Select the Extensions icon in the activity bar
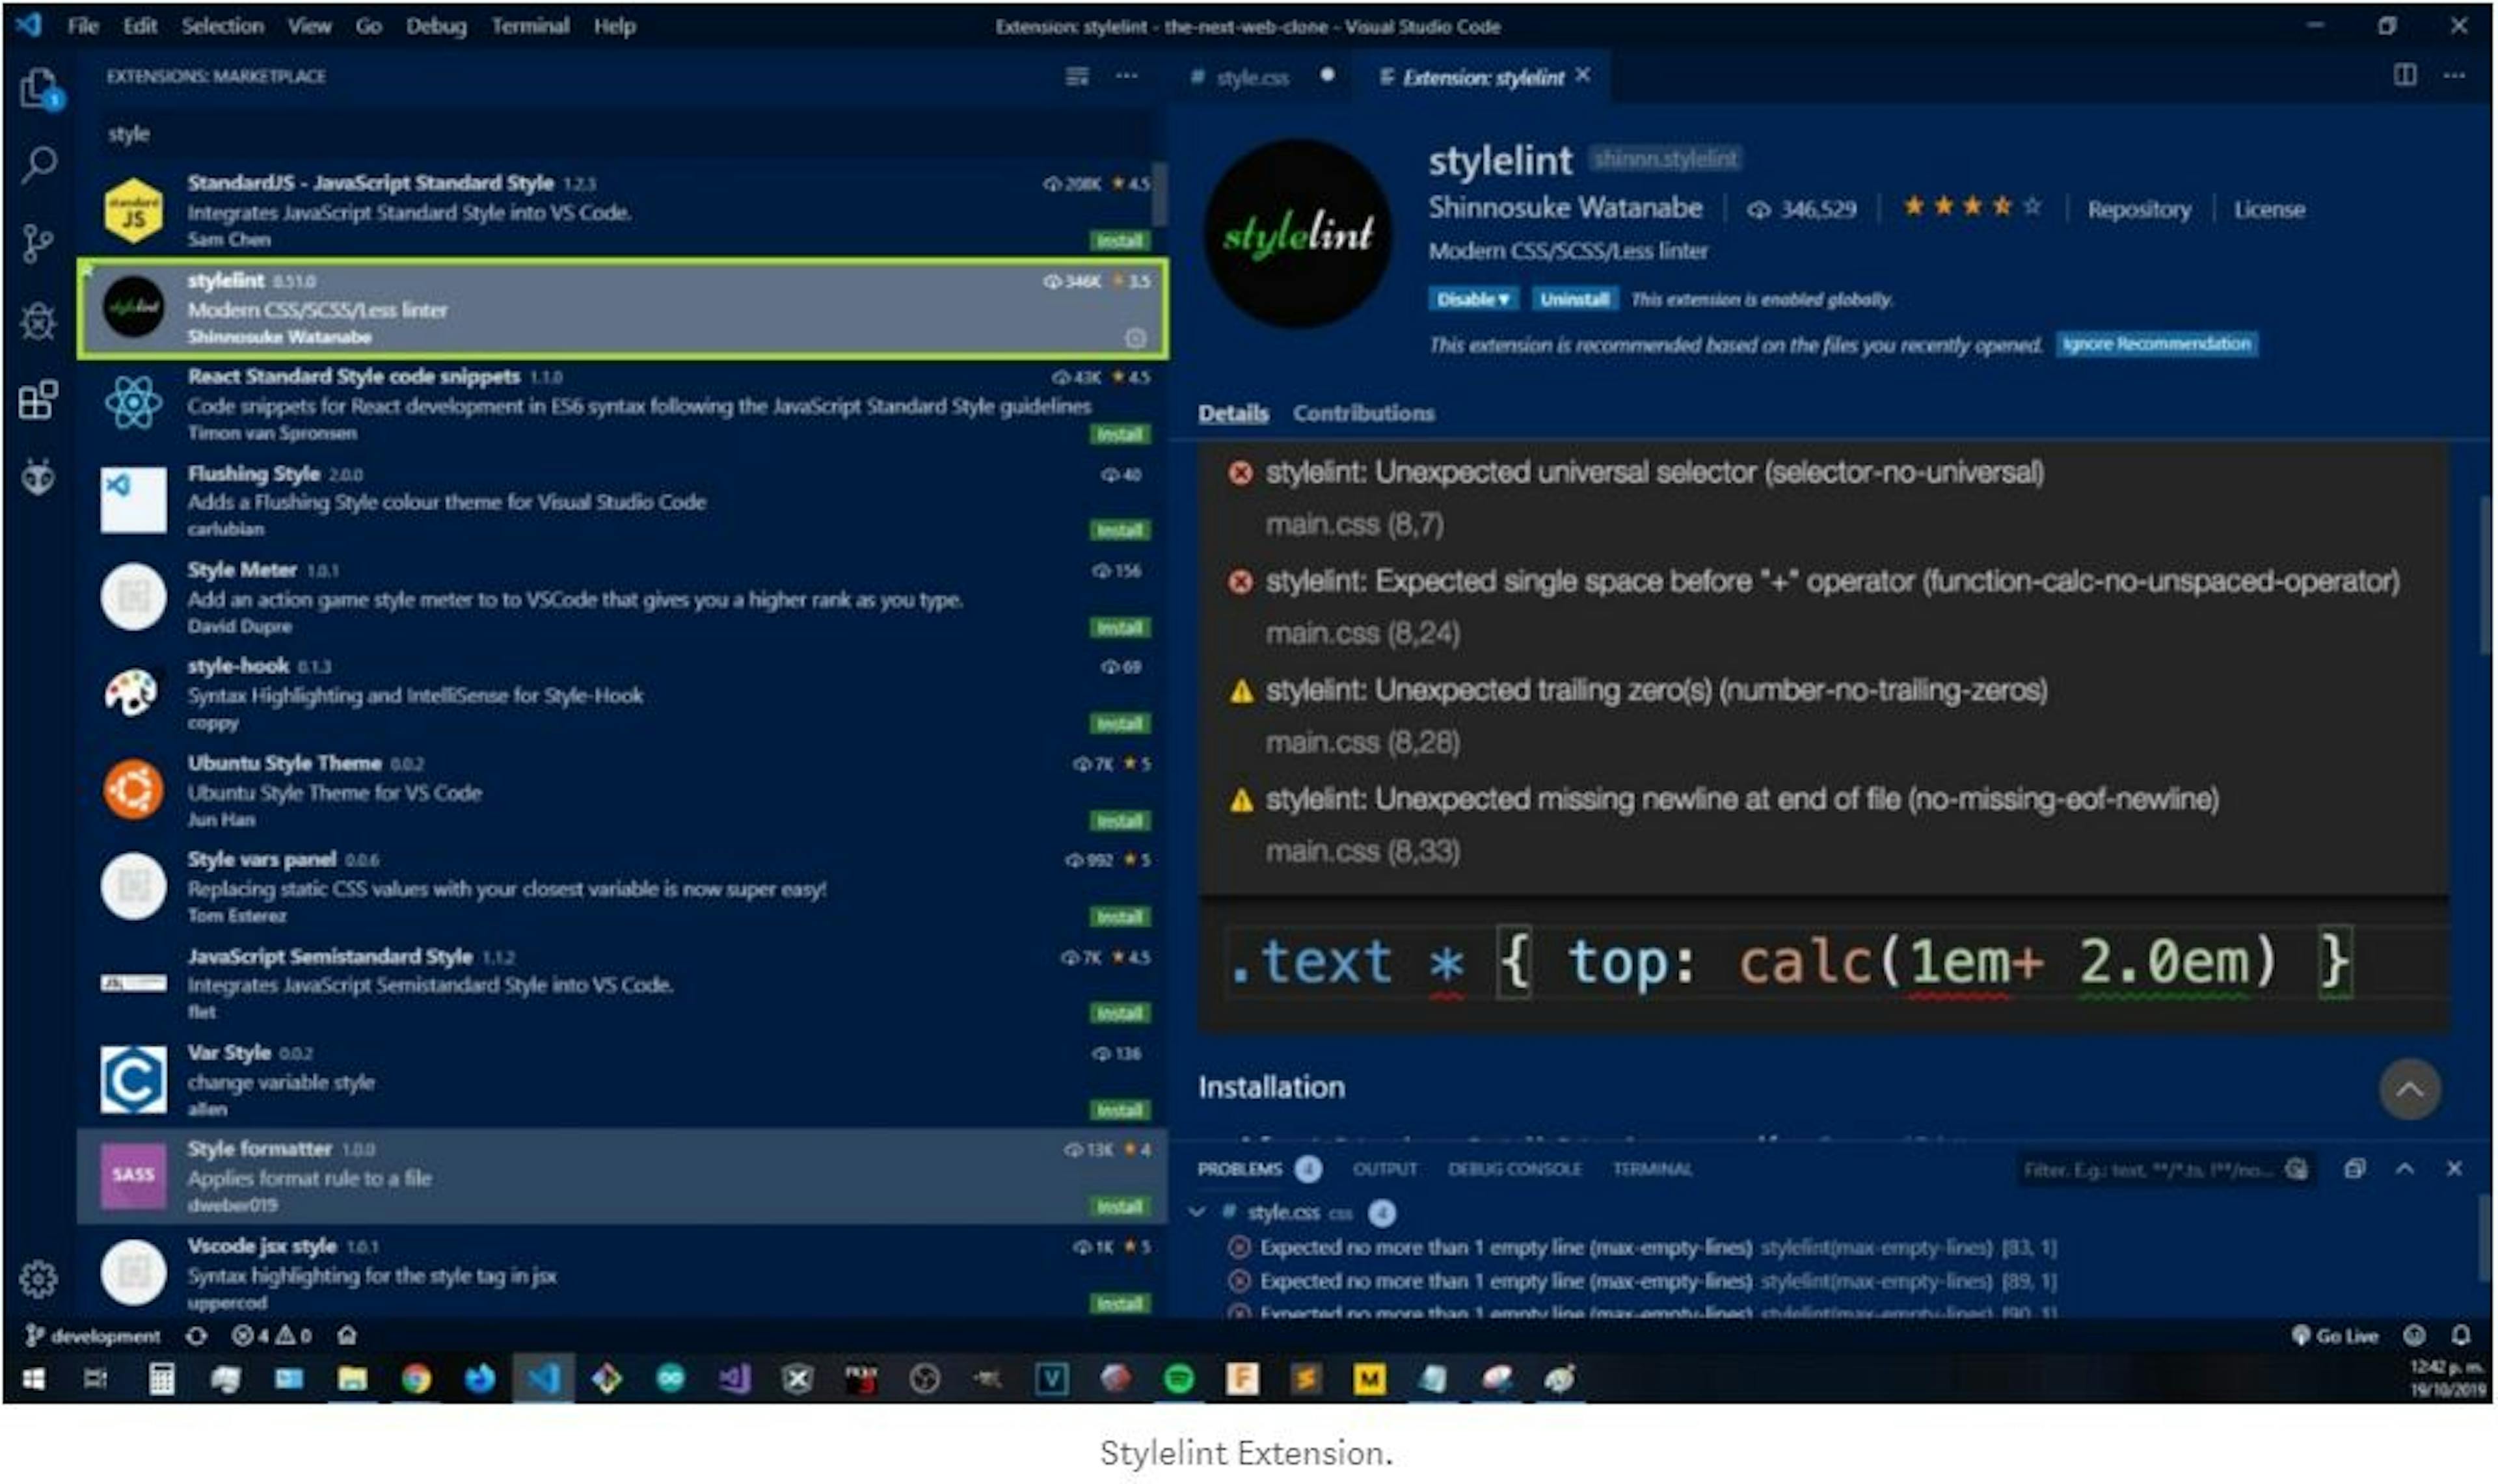Screen dimensions: 2498x1484 38,400
